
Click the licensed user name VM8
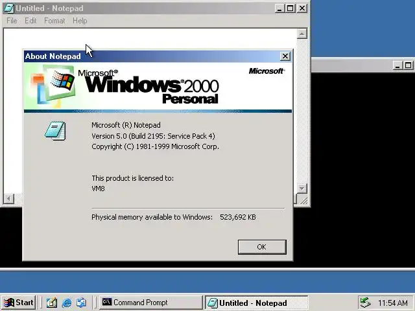pos(98,189)
